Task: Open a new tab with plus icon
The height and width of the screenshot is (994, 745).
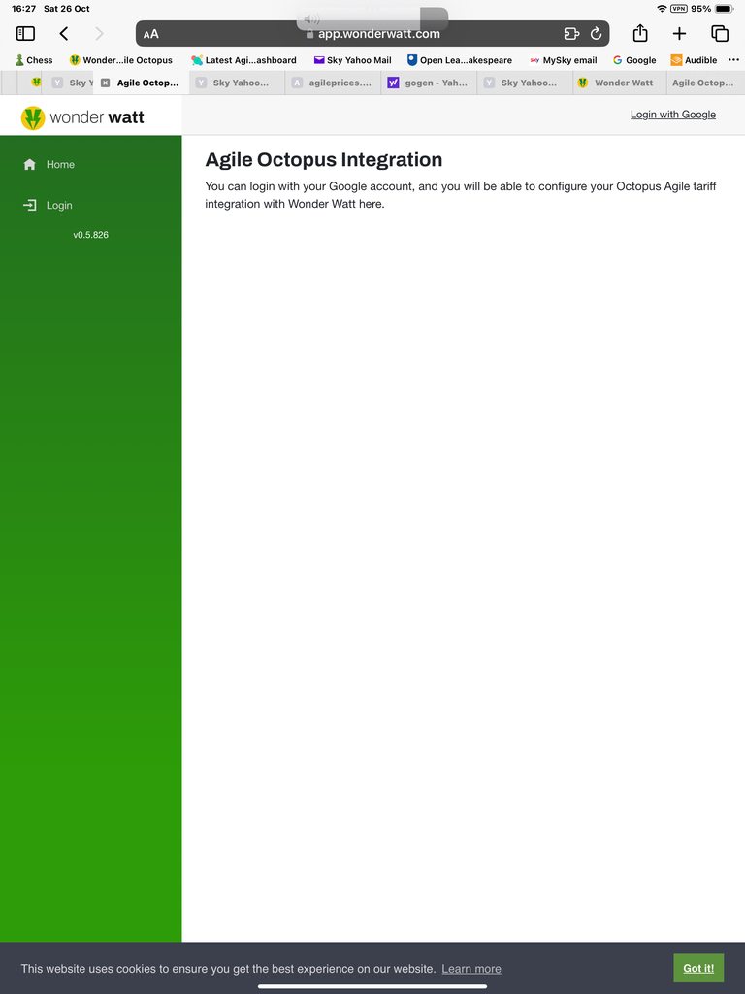Action: tap(679, 34)
